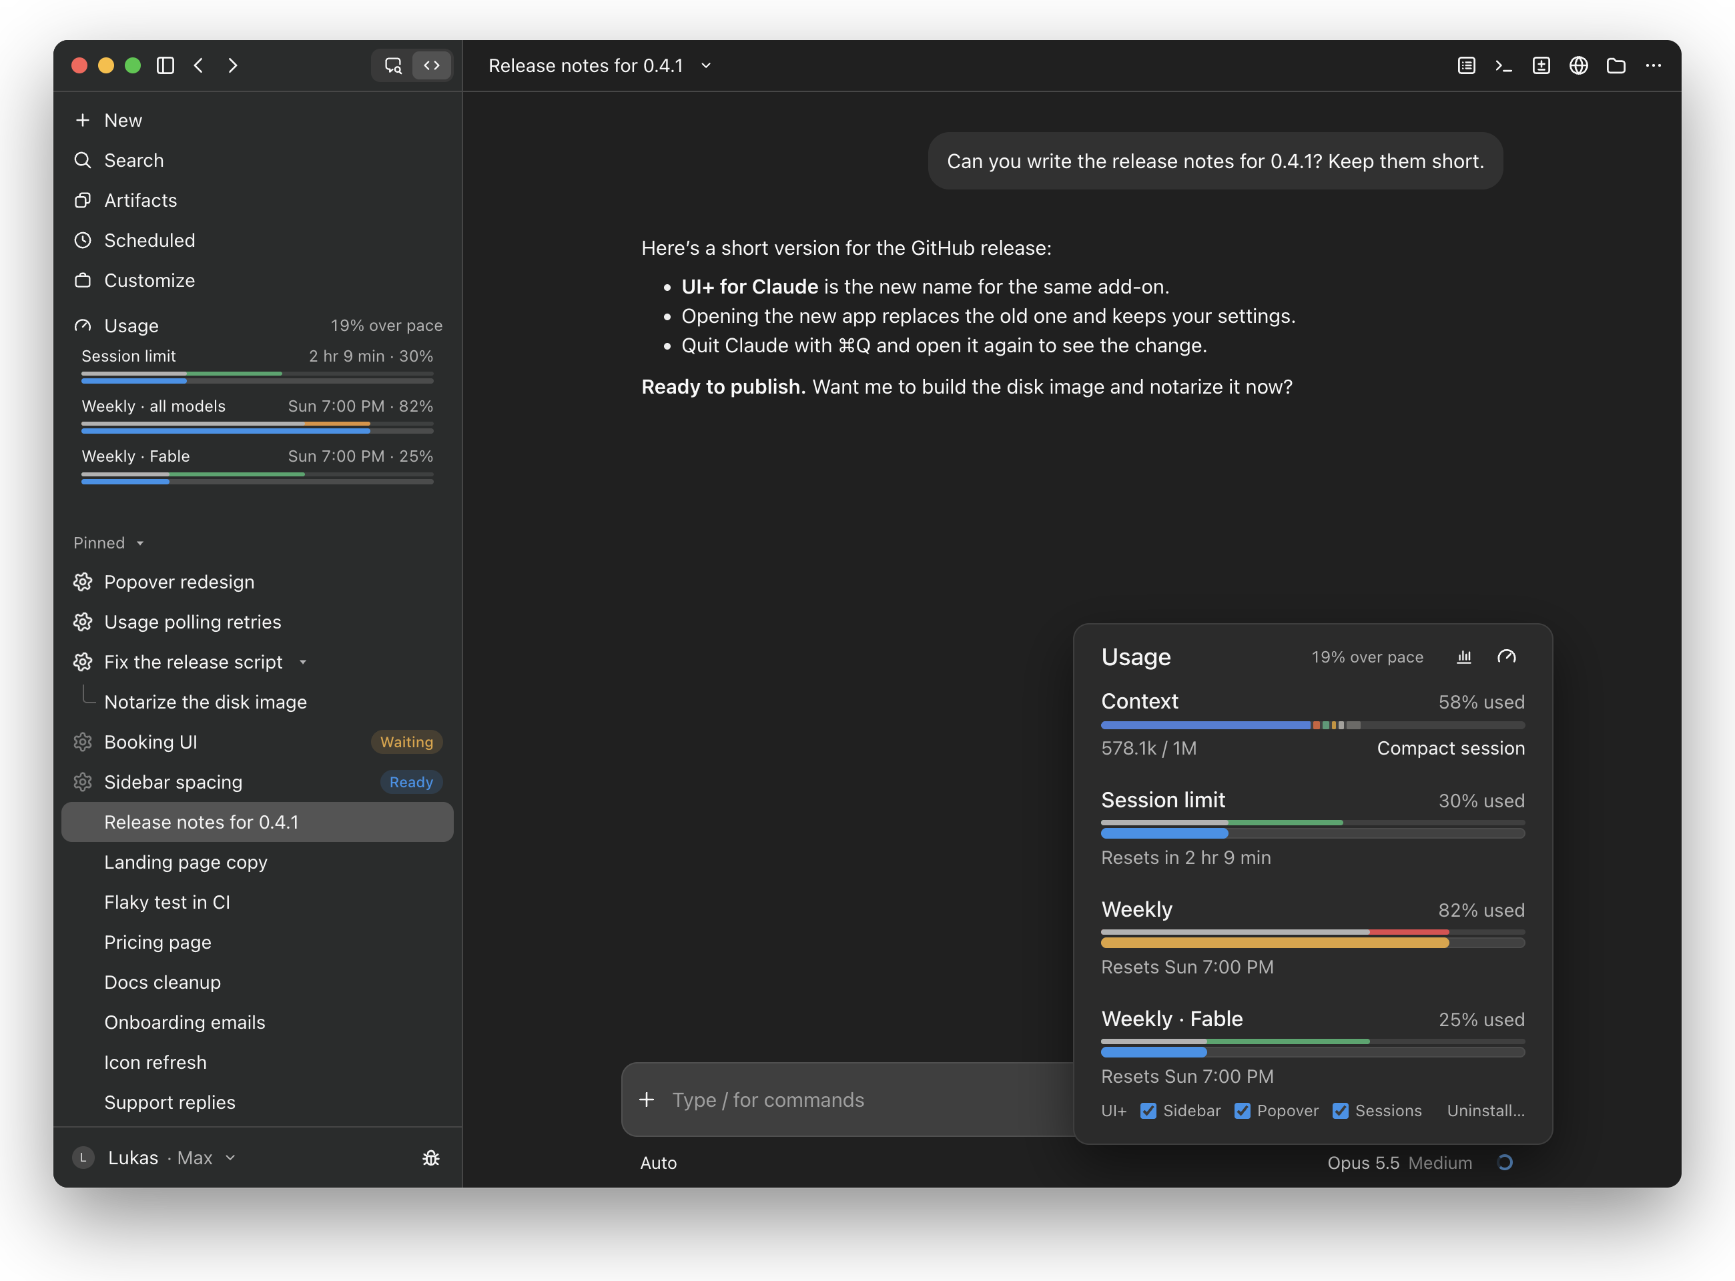Open the Icon refresh session

258,1062
